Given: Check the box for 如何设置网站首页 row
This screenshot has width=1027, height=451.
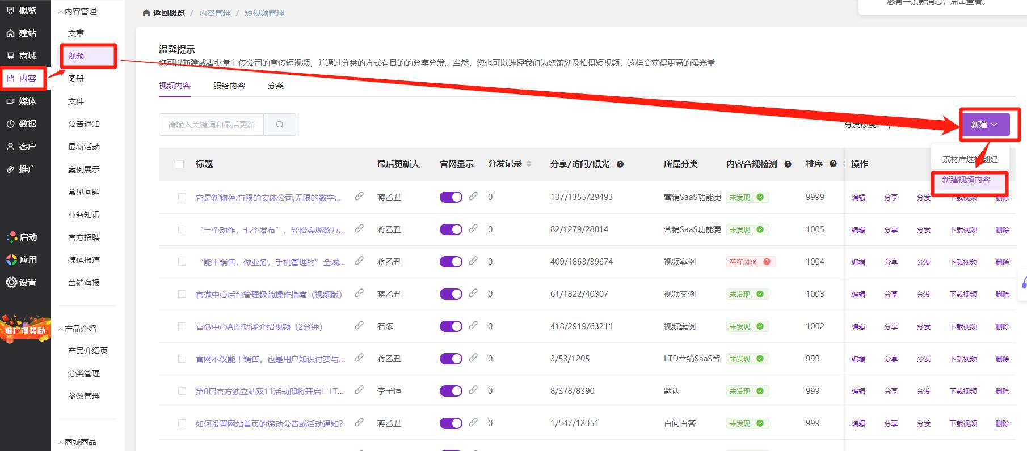Looking at the screenshot, I should [182, 423].
